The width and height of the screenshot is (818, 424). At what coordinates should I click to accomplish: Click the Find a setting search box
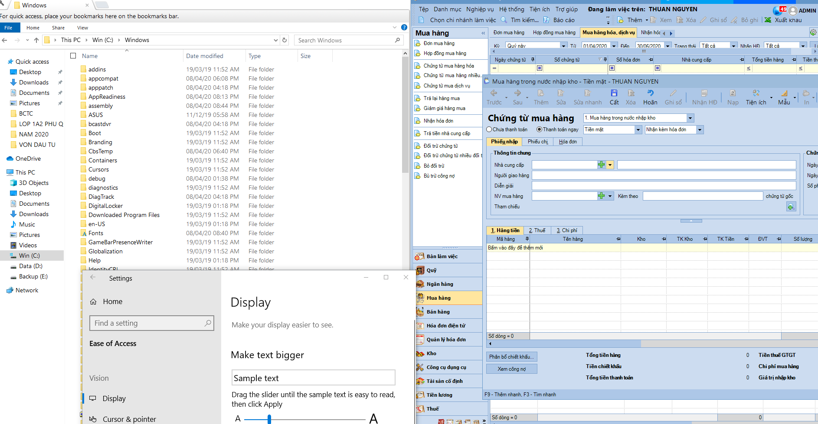pos(147,323)
